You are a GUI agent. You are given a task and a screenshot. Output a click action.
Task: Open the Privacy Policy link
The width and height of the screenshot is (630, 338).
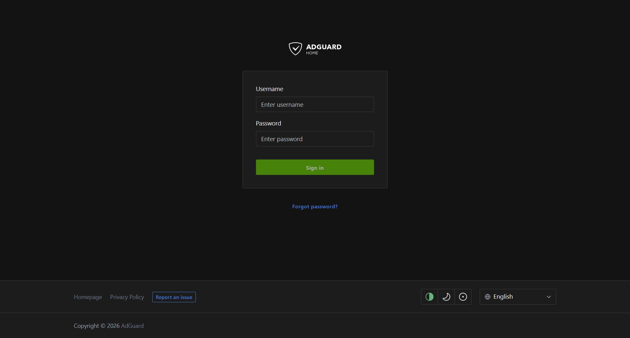tap(127, 297)
